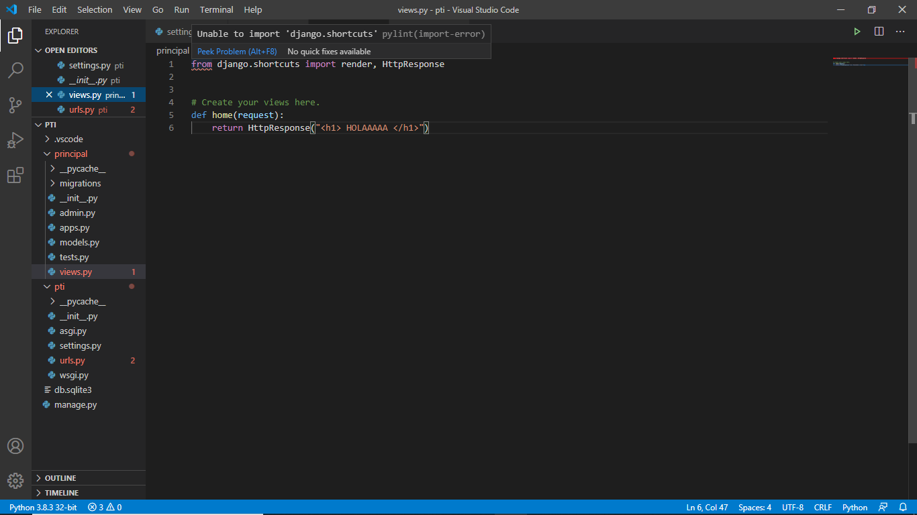The height and width of the screenshot is (515, 917).
Task: Open notifications bell in status bar
Action: (x=902, y=508)
